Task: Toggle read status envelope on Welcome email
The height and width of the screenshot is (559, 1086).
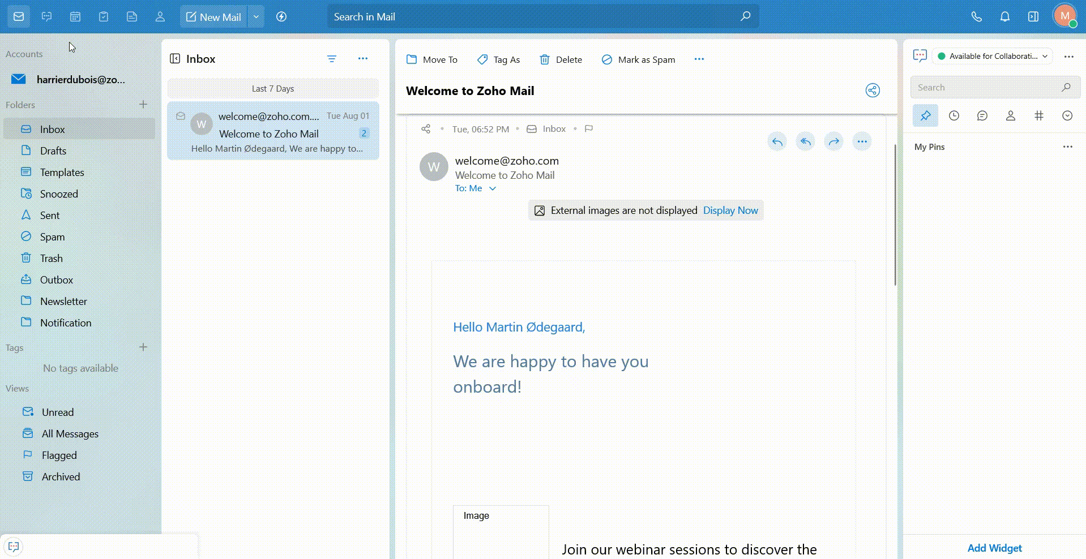Action: pos(181,116)
